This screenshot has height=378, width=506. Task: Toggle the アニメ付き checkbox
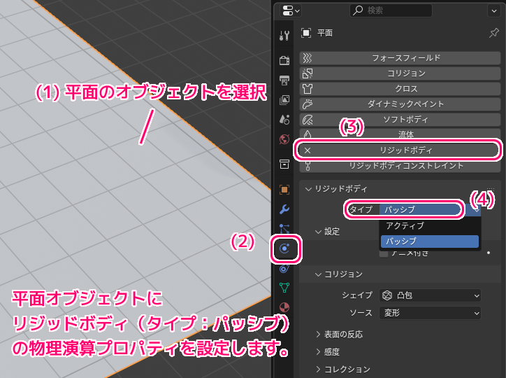pyautogui.click(x=384, y=253)
